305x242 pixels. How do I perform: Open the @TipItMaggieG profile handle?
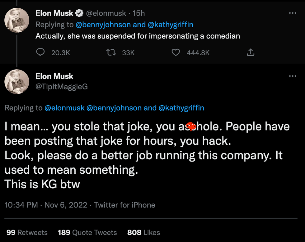tap(62, 87)
